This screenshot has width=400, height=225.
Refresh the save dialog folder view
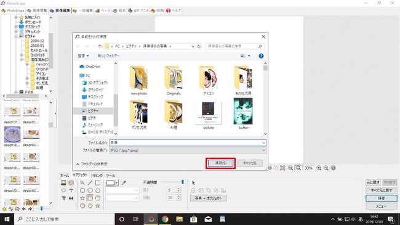click(x=199, y=46)
